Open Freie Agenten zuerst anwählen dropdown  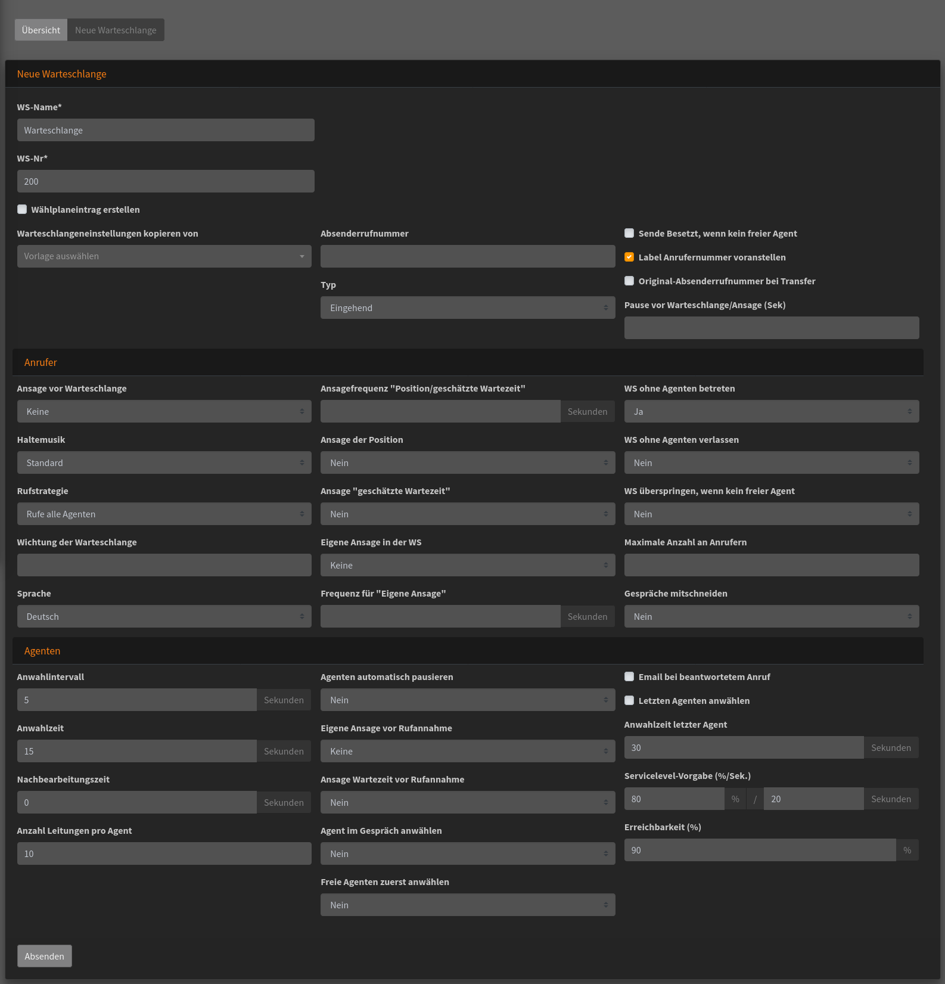click(467, 905)
